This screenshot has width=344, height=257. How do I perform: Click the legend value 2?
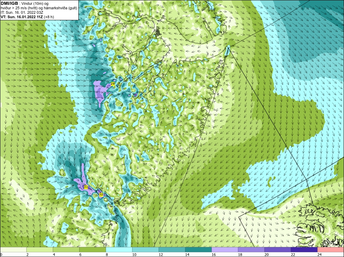pos(28,255)
